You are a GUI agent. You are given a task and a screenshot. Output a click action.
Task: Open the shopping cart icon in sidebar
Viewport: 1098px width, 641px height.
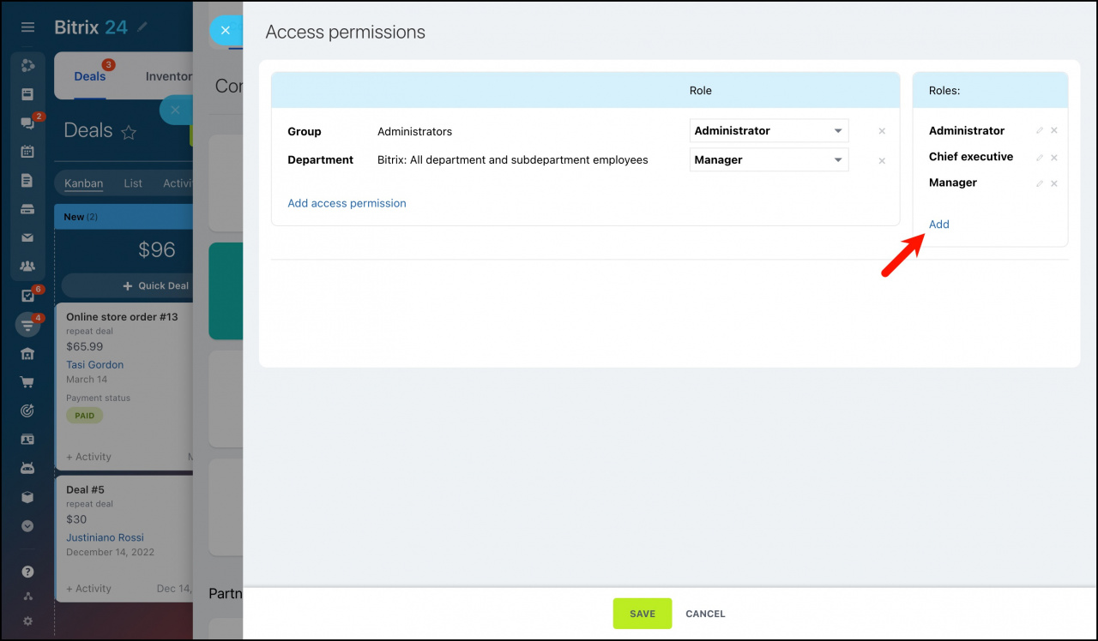click(27, 382)
